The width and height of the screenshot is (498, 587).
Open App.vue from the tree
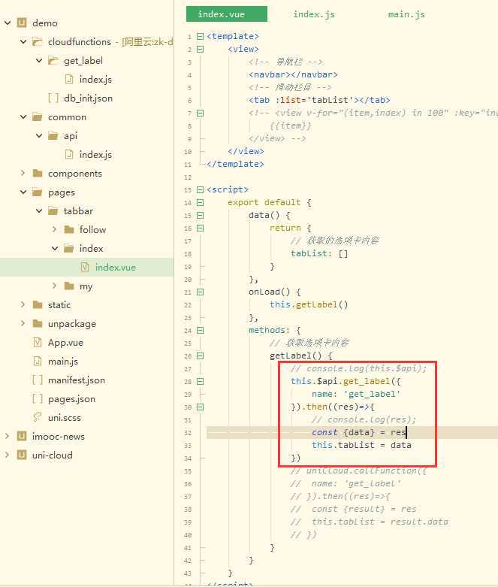[65, 342]
